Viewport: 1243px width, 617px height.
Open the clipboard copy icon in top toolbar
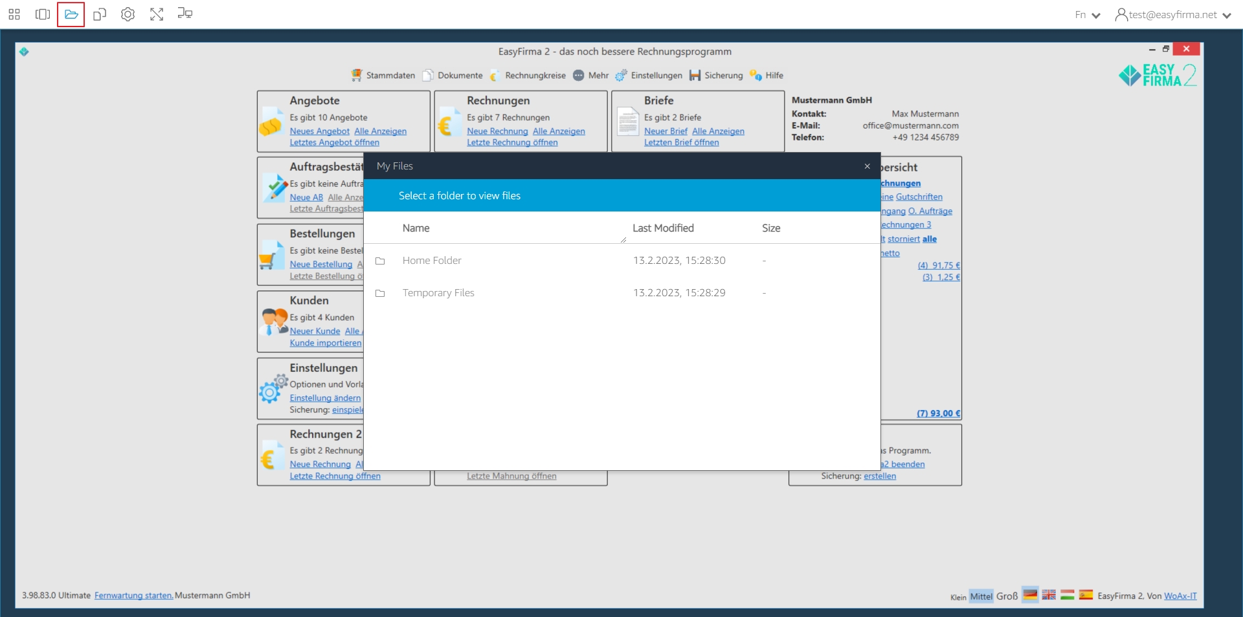point(100,14)
